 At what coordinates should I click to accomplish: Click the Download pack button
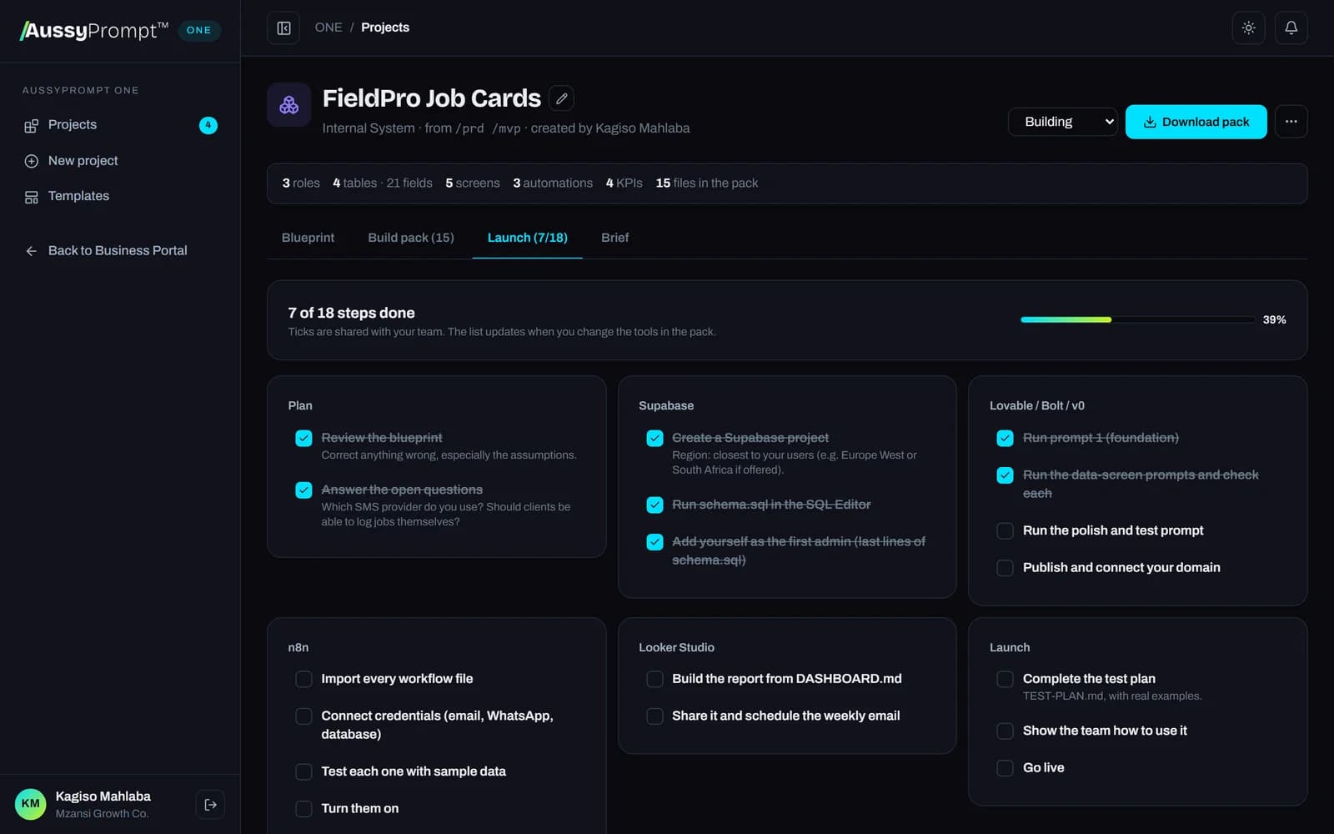coord(1196,122)
